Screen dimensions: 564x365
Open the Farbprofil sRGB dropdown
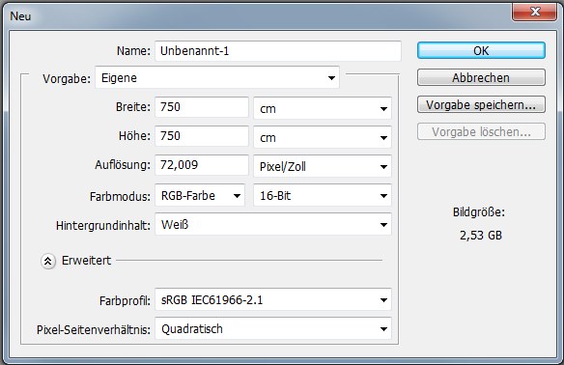[x=273, y=299]
